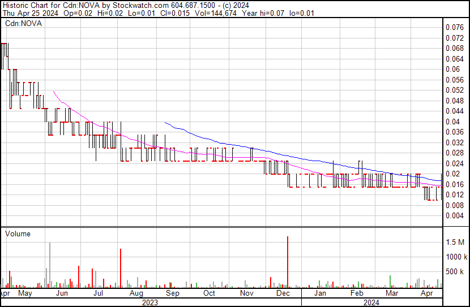Click the 0.02 price axis label
This screenshot has width=470, height=307.
click(452, 174)
